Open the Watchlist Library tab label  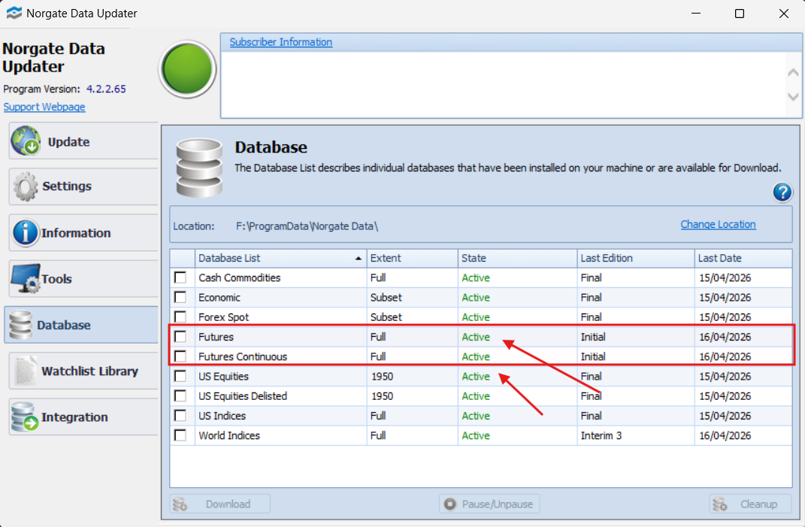[x=90, y=371]
